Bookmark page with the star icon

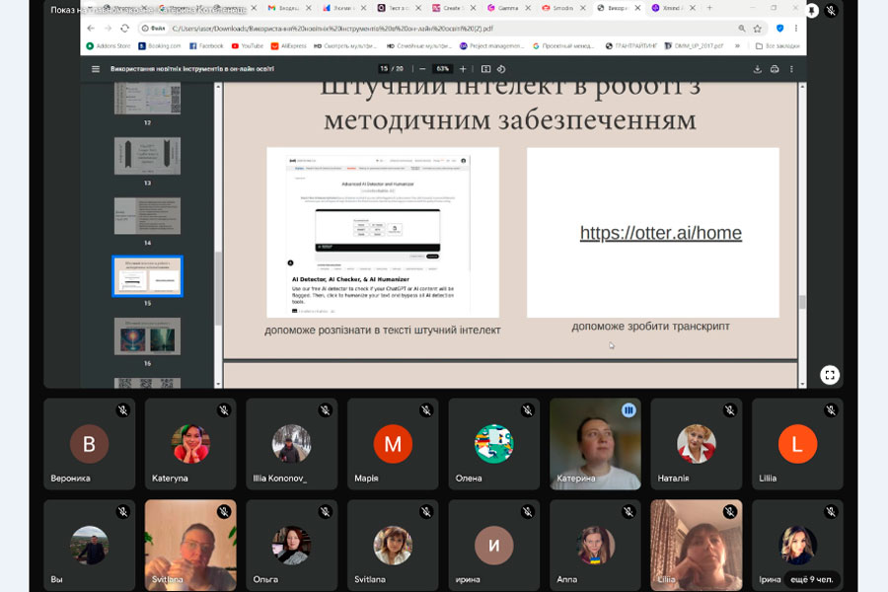point(757,29)
